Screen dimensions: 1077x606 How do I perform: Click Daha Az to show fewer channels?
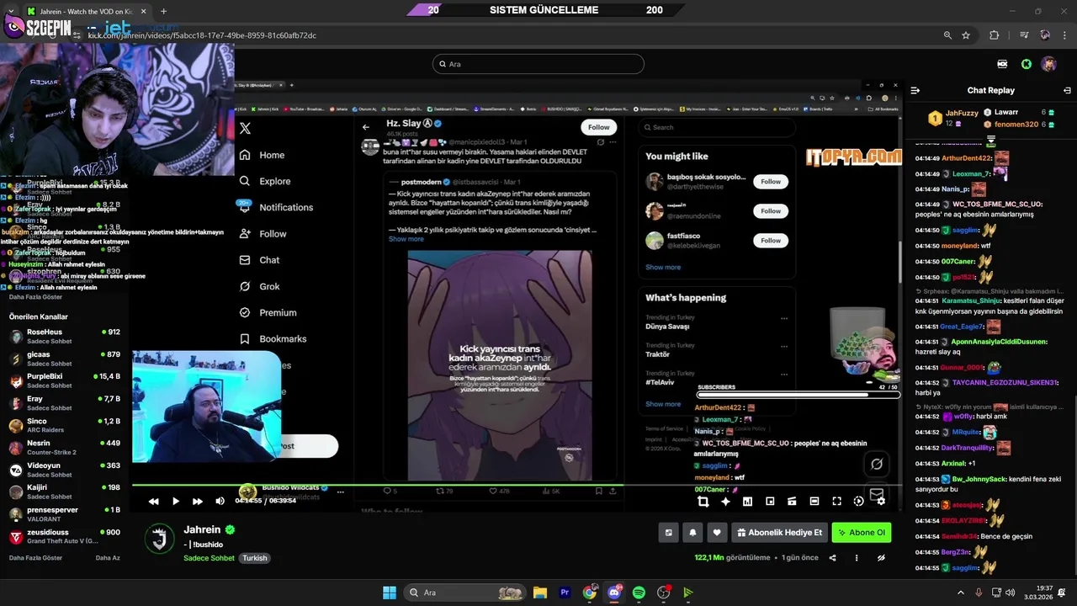(108, 558)
